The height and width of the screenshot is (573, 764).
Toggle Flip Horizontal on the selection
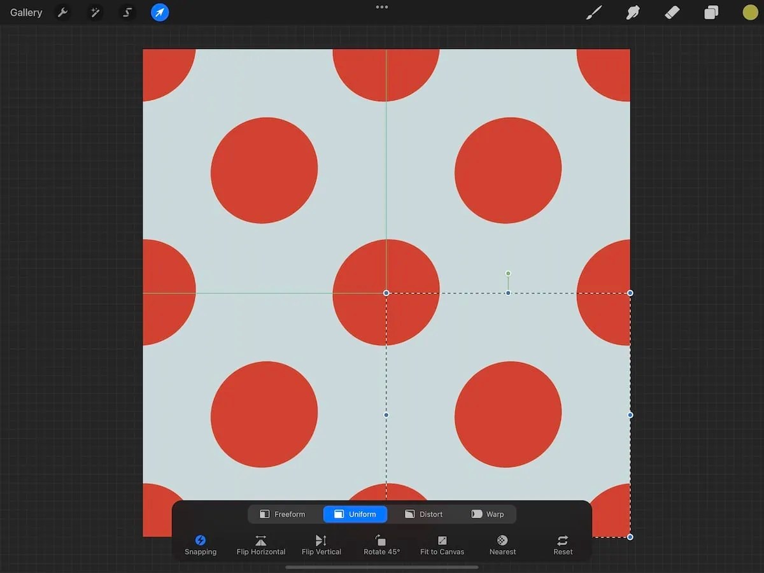[x=260, y=544]
